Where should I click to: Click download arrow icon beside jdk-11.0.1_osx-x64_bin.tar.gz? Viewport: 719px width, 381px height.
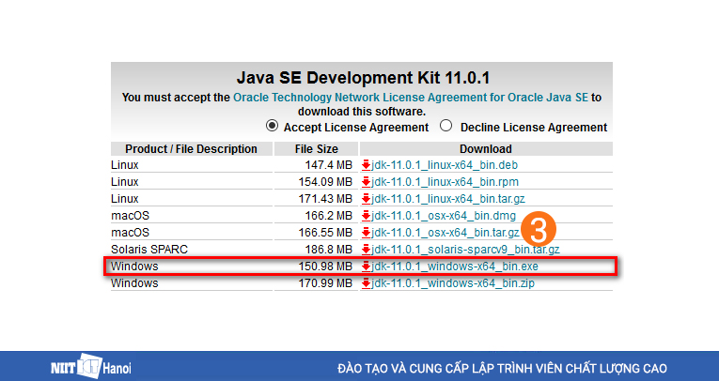(x=366, y=233)
